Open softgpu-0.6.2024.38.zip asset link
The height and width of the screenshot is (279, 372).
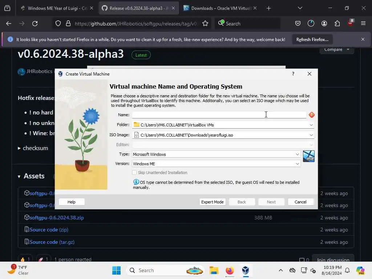click(57, 218)
